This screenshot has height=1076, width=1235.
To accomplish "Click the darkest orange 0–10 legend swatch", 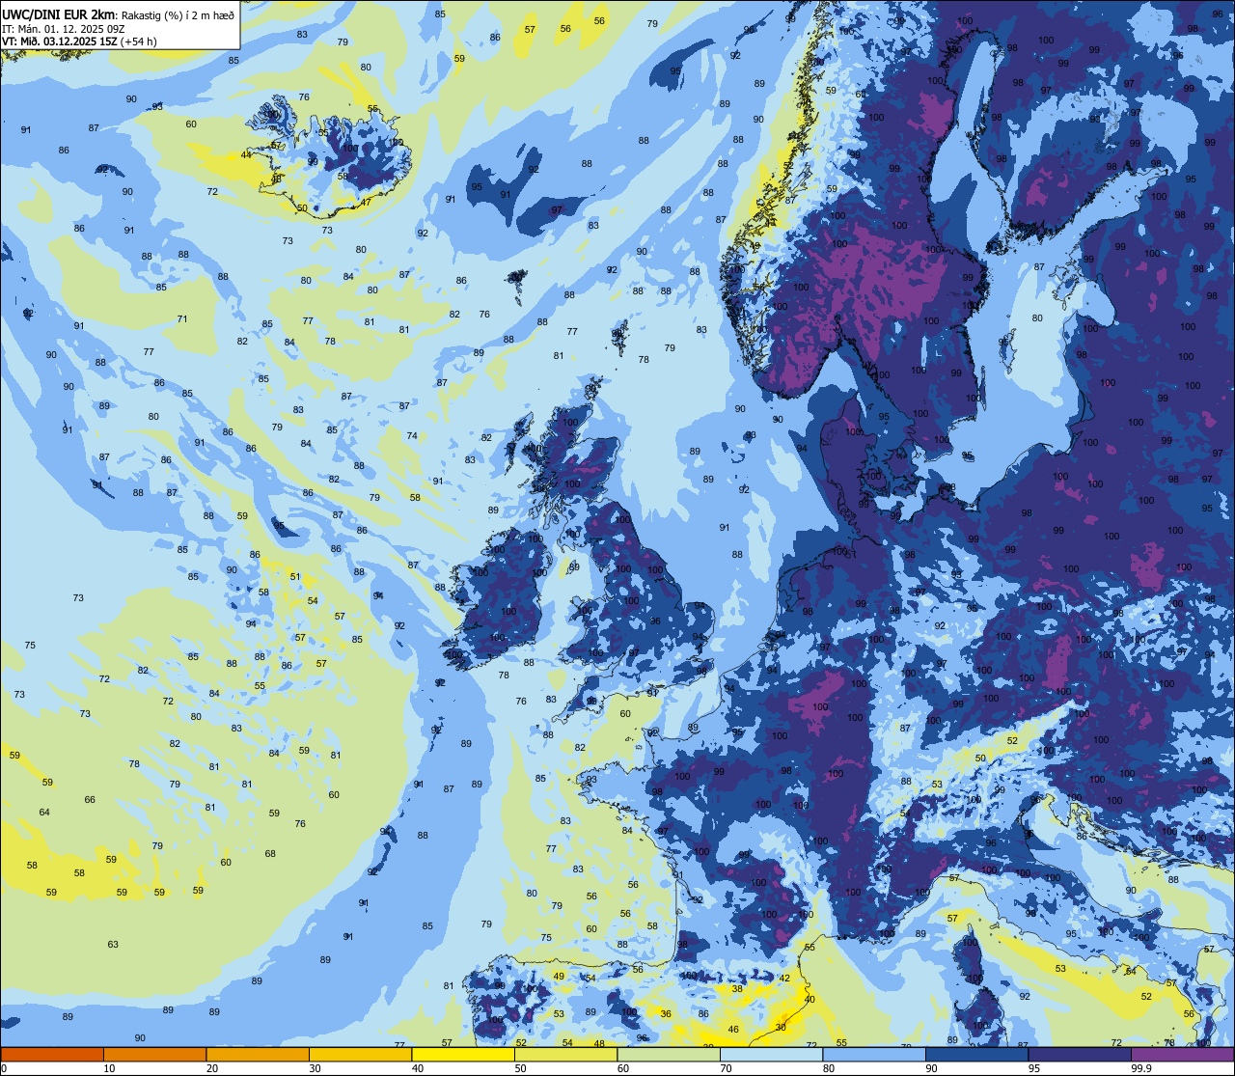I will point(52,1054).
